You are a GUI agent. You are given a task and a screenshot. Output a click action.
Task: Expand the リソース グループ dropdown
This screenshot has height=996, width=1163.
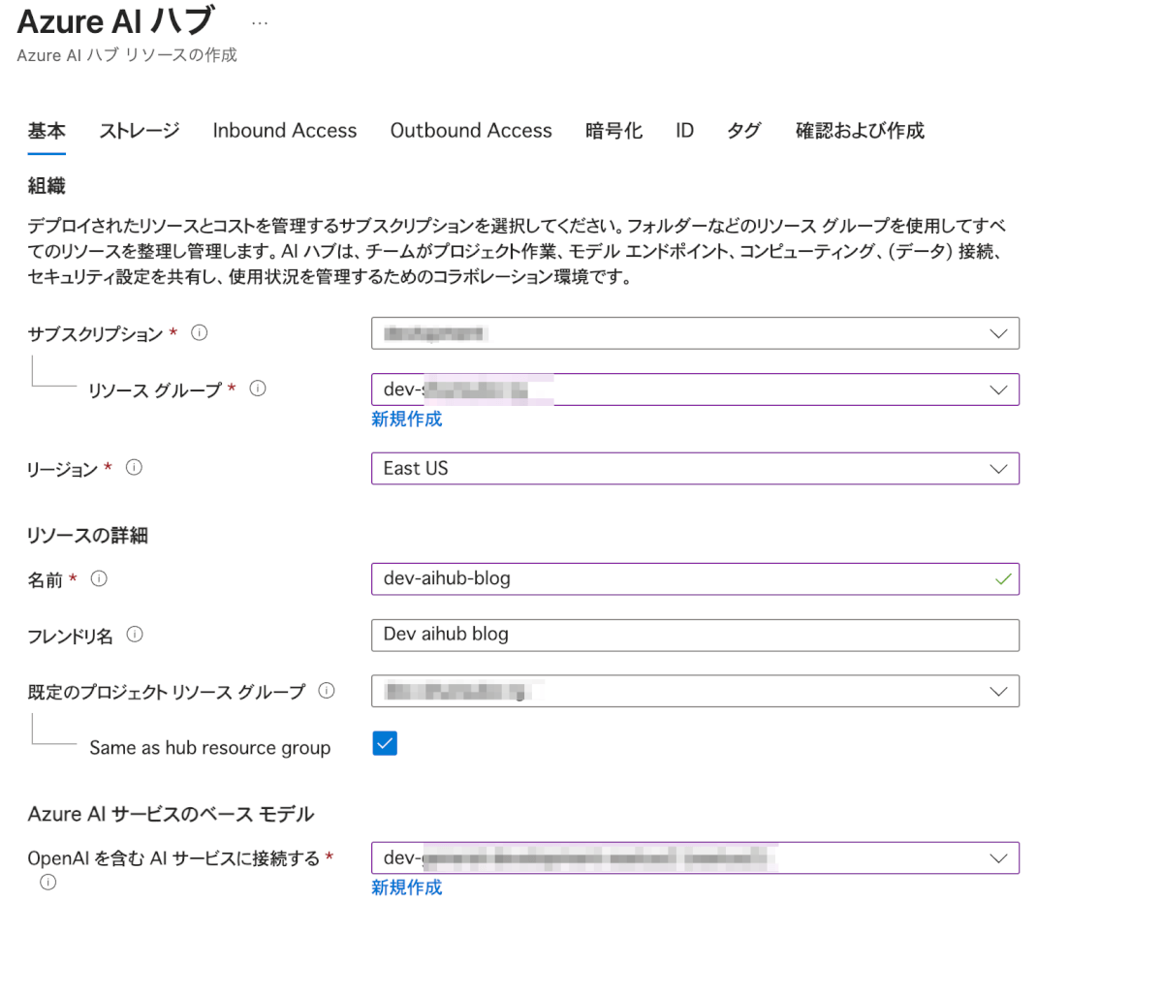694,389
